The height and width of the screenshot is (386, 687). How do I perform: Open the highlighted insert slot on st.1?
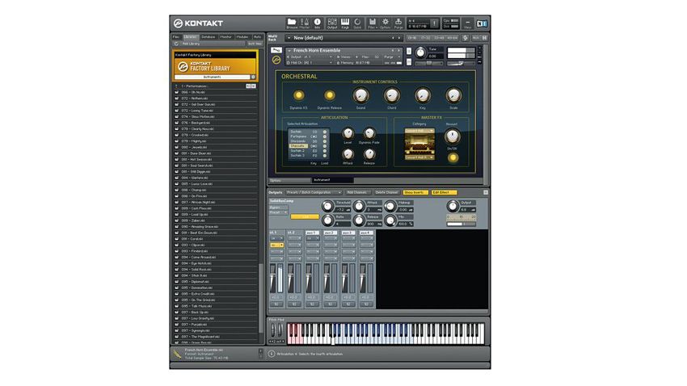click(x=276, y=245)
